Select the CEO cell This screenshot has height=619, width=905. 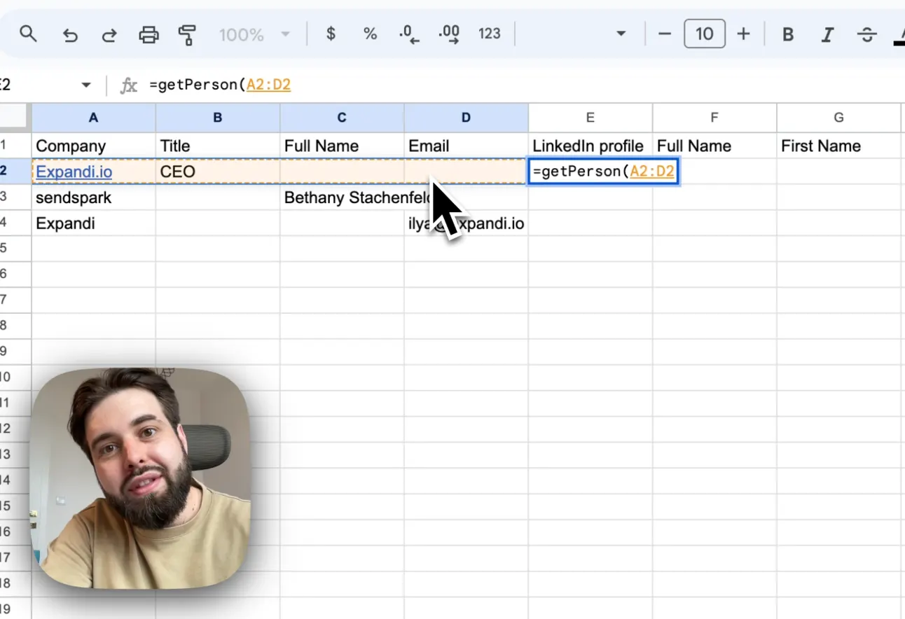218,172
